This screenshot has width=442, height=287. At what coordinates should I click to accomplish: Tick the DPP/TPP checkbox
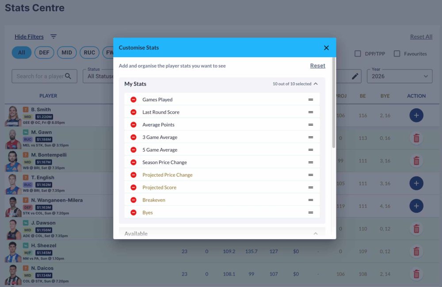(358, 54)
